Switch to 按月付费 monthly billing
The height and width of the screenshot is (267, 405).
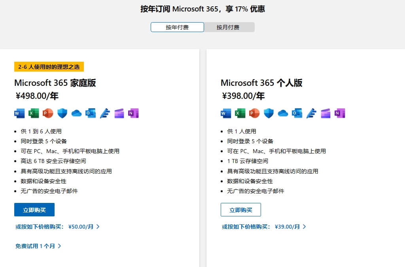[229, 27]
